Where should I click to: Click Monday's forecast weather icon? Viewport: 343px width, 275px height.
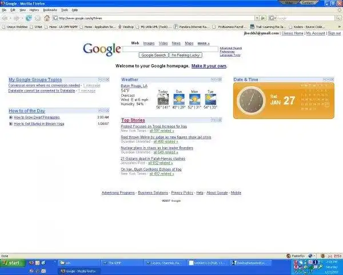[195, 99]
